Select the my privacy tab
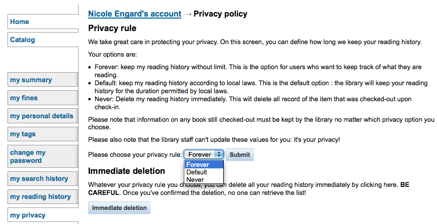 coord(43,215)
